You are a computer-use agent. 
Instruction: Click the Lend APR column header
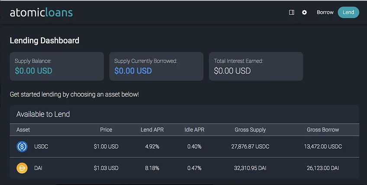(x=152, y=130)
